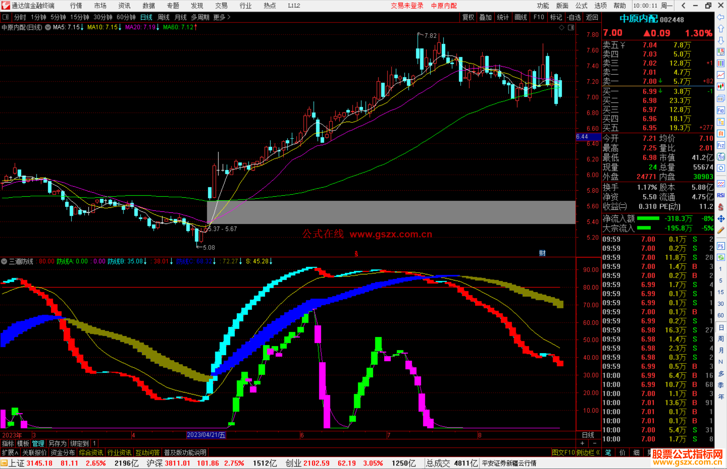Open the f(x) formula icon

[721, 157]
